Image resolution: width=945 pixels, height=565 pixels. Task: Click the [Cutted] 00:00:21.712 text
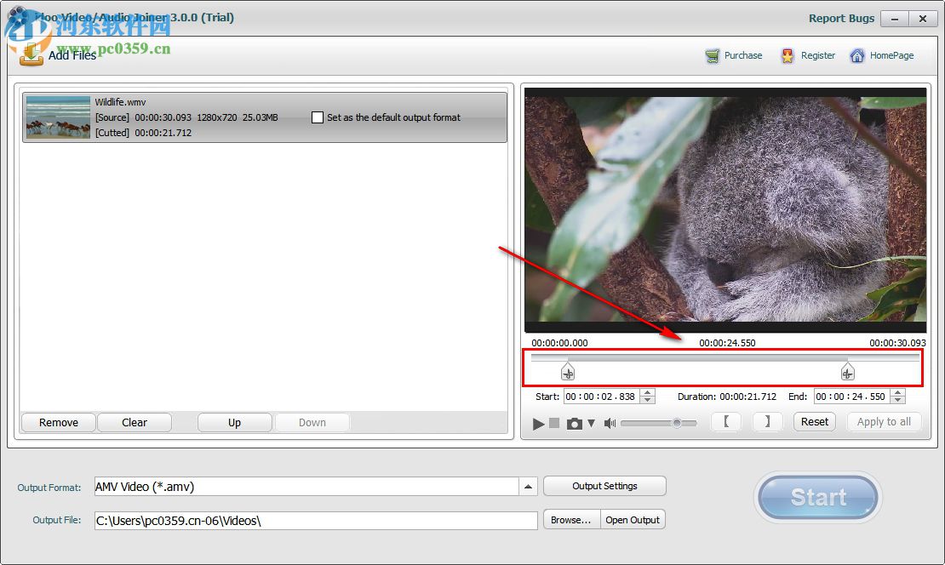[x=143, y=133]
